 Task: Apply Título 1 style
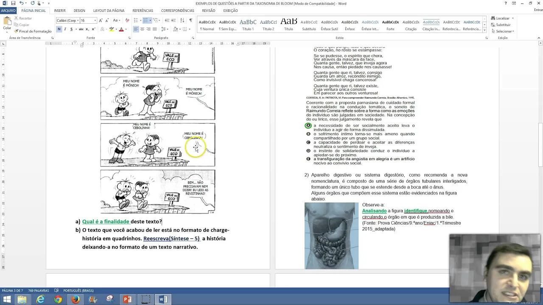[248, 25]
